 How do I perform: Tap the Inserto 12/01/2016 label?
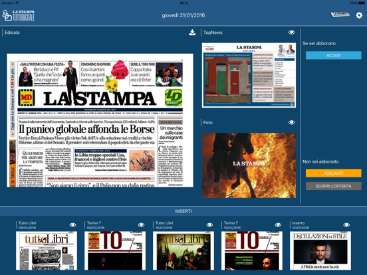pos(301,225)
